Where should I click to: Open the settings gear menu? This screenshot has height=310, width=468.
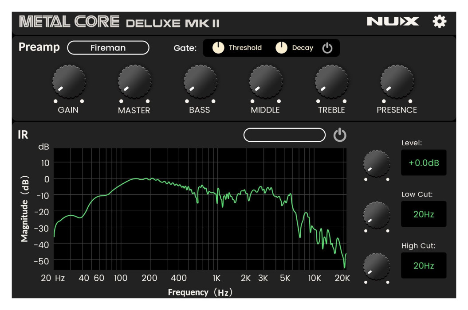pos(440,20)
